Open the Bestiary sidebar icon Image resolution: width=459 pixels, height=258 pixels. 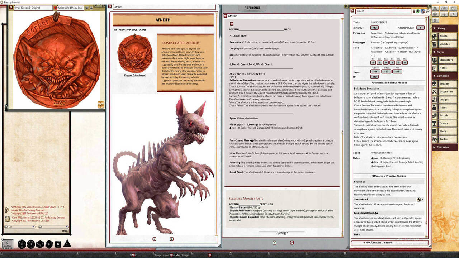coord(434,84)
